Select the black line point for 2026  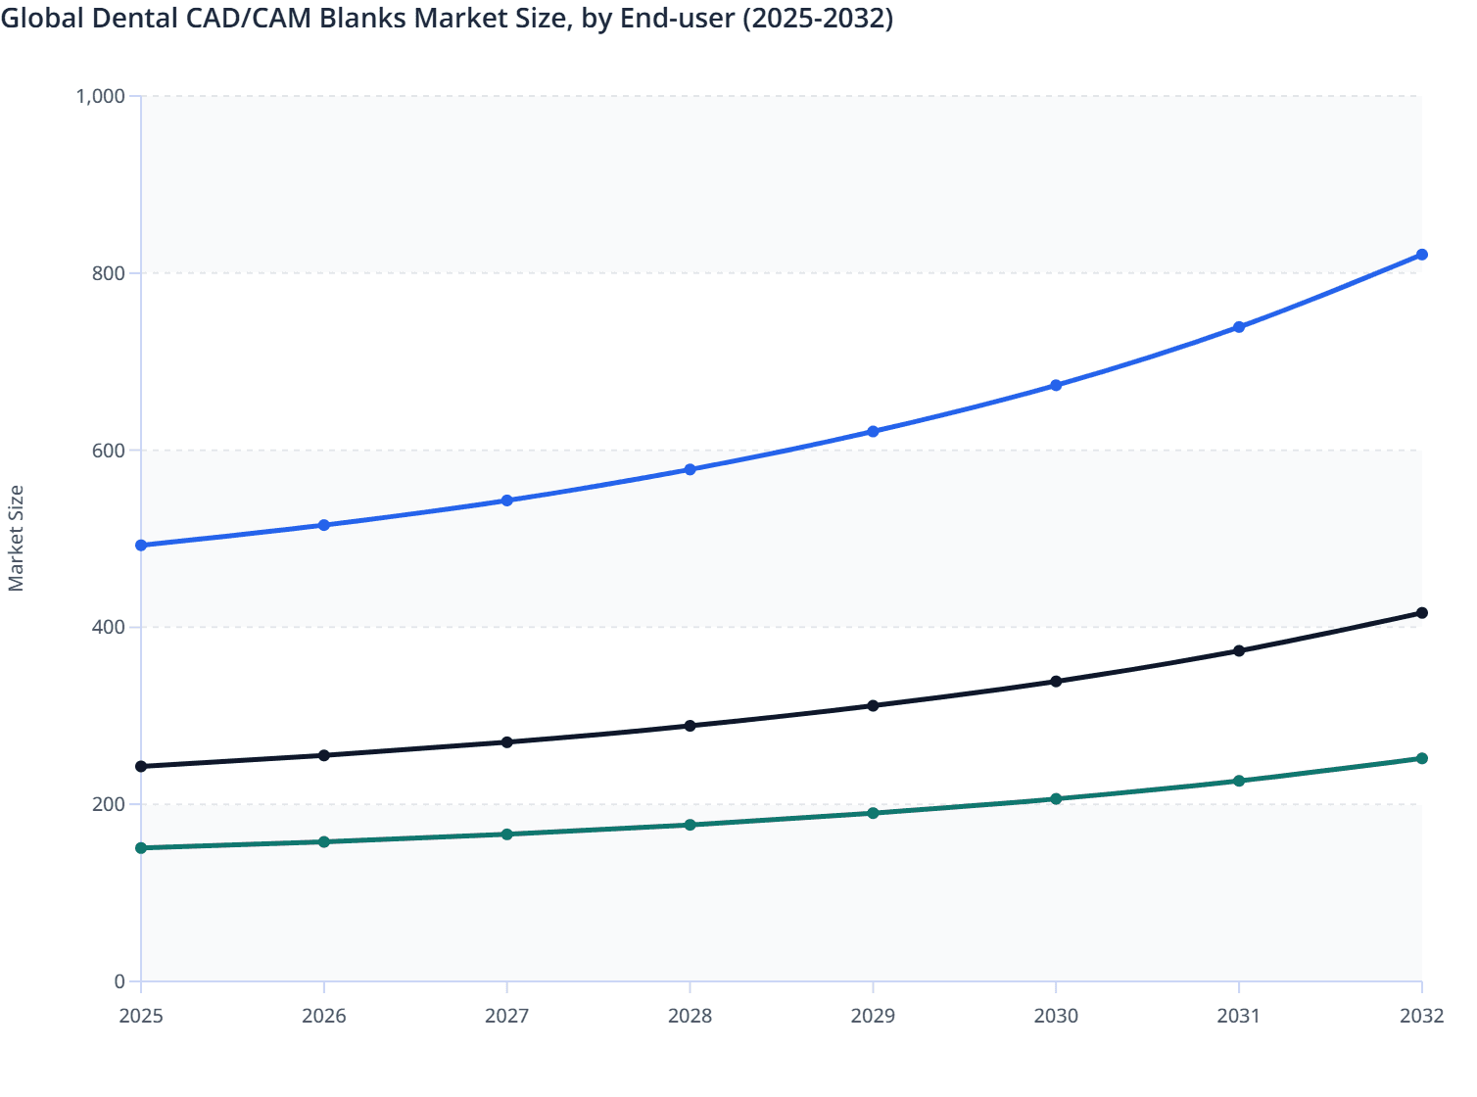pos(324,755)
